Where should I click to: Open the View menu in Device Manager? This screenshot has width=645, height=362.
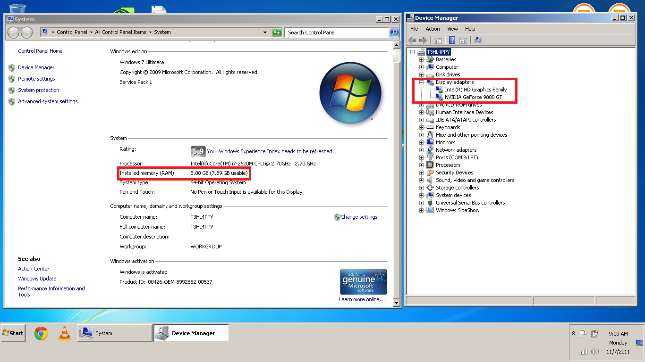point(452,29)
